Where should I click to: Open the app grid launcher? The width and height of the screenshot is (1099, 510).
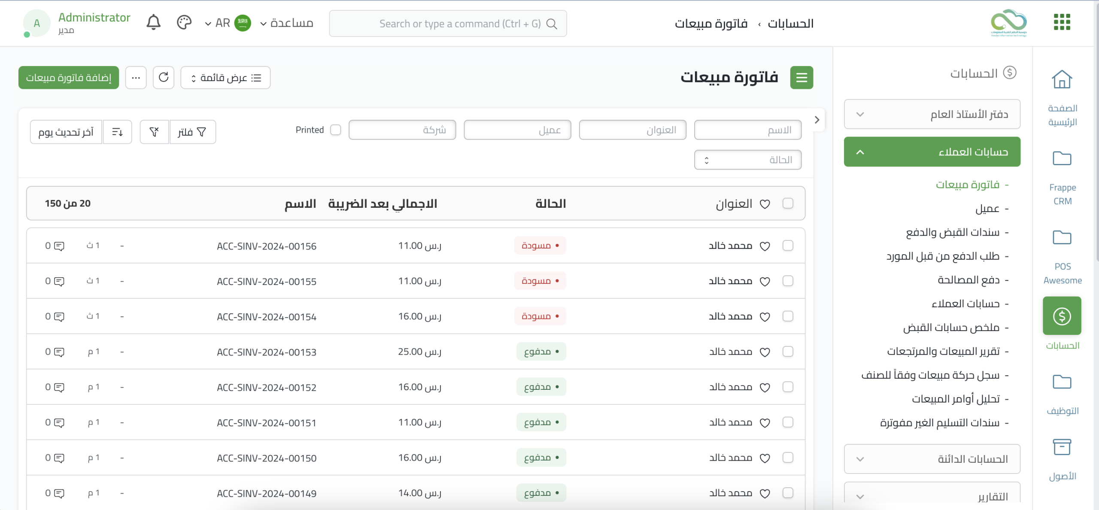point(1062,22)
